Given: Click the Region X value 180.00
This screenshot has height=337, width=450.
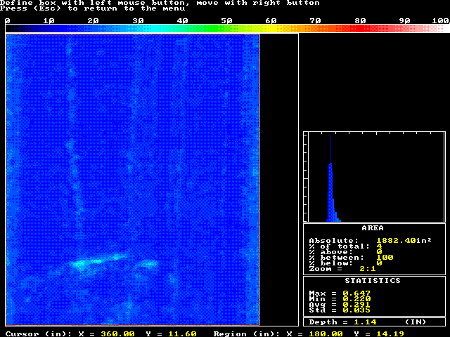Looking at the screenshot, I should coord(326,334).
